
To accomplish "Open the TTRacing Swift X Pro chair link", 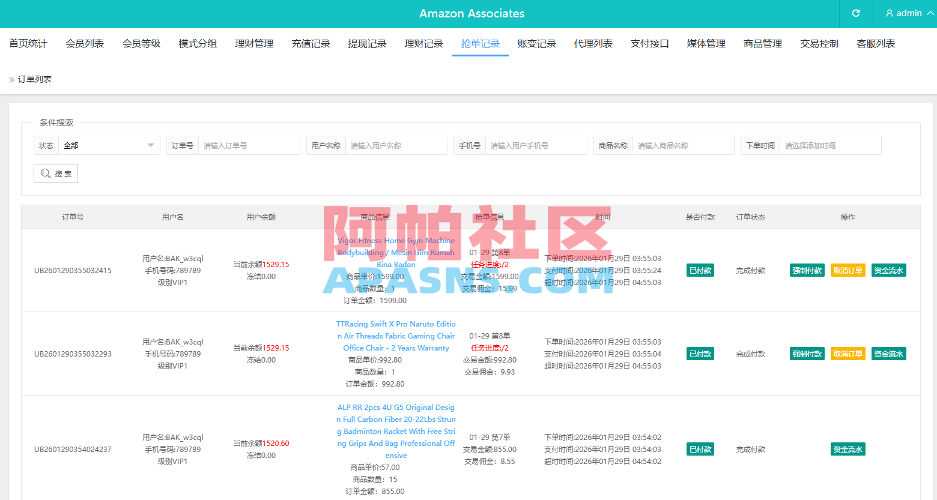I will [x=396, y=336].
